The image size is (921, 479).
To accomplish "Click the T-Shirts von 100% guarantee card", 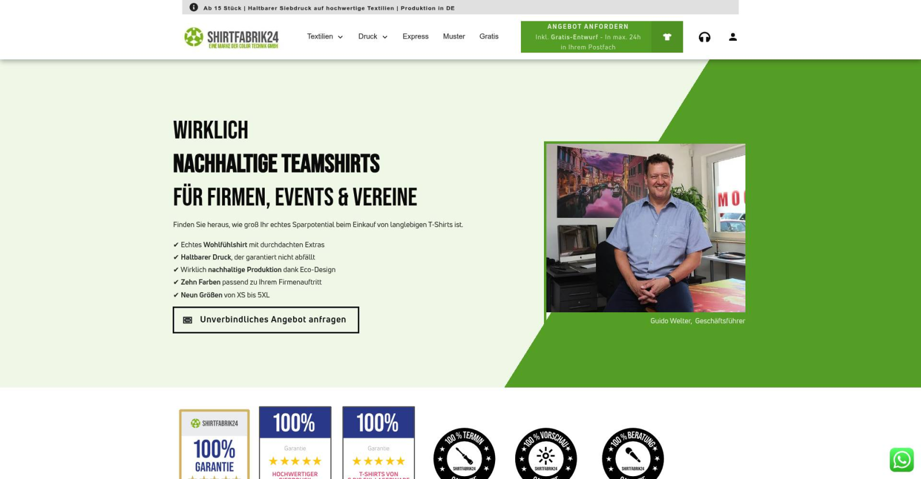I will pyautogui.click(x=378, y=444).
